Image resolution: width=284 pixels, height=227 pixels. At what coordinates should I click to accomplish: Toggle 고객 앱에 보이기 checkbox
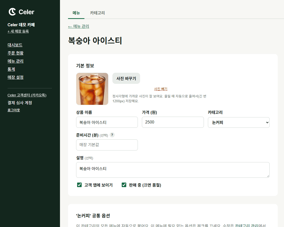point(79,185)
